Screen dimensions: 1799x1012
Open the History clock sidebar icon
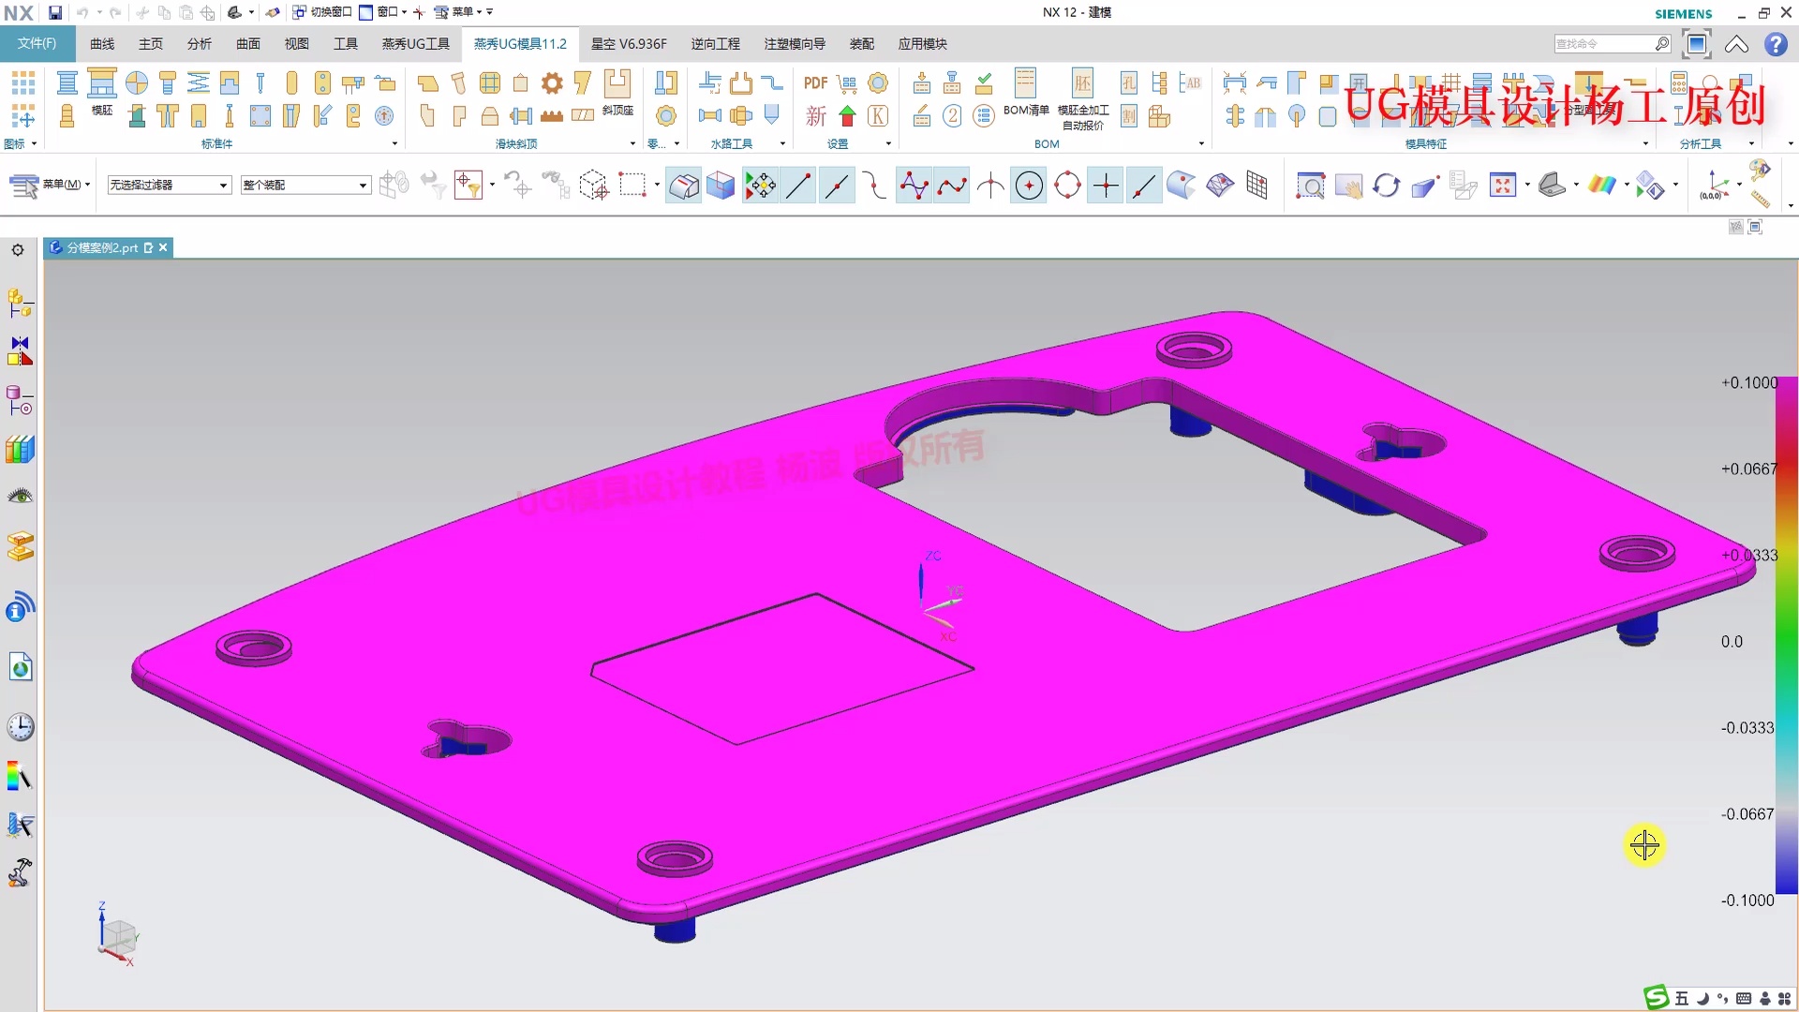(x=20, y=727)
